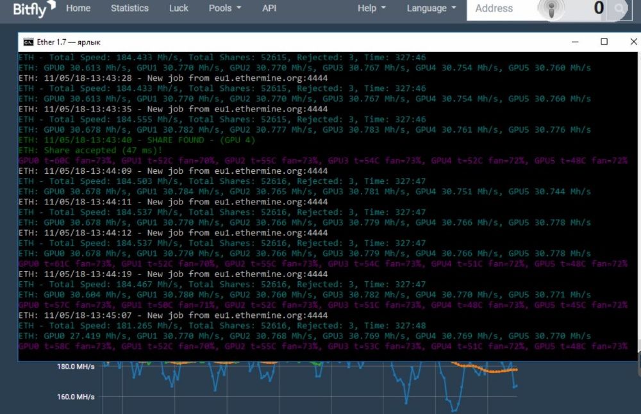
Task: Maximize the Ether 1.7 console window
Action: coord(604,42)
